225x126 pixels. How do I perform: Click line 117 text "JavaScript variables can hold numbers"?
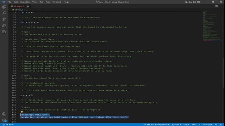[45, 117]
